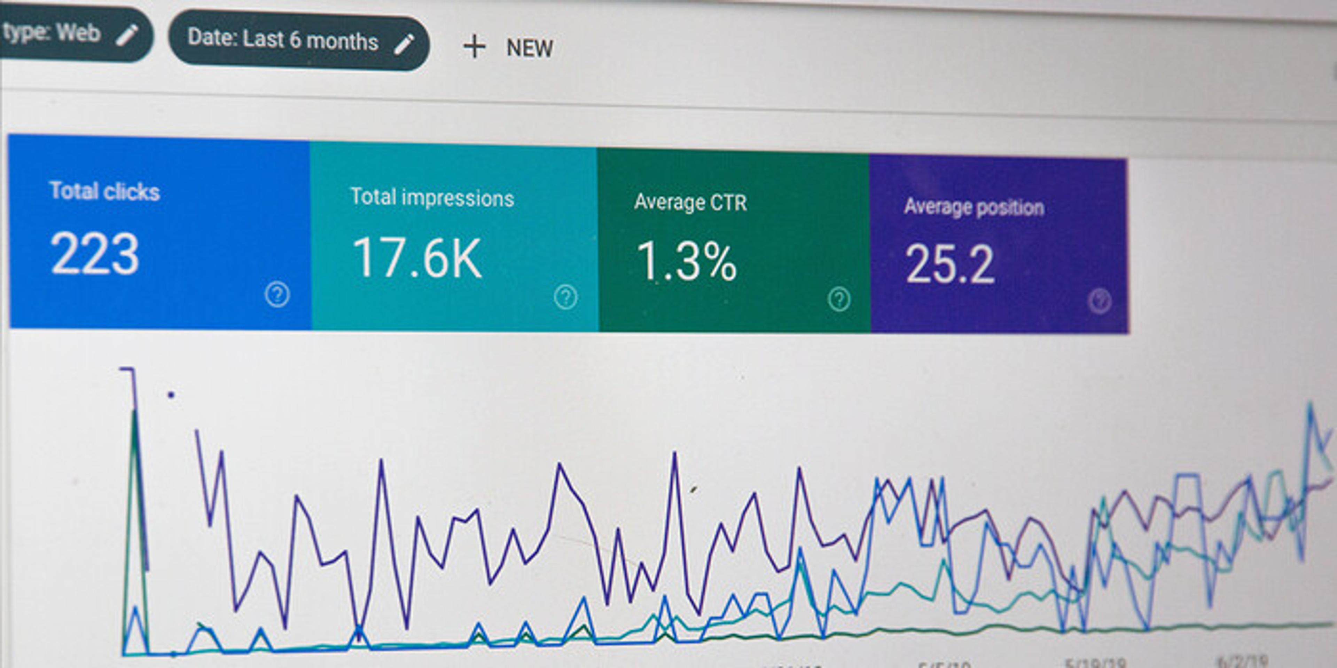This screenshot has width=1337, height=668.
Task: Open the type: Web filter chip
Action: point(52,33)
